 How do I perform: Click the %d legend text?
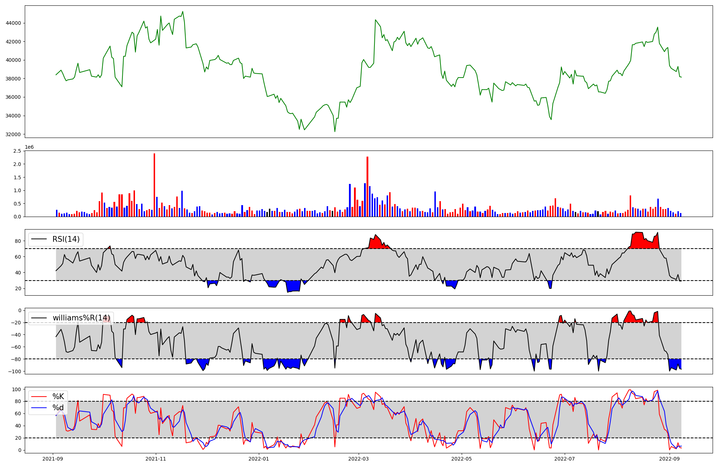tap(58, 408)
